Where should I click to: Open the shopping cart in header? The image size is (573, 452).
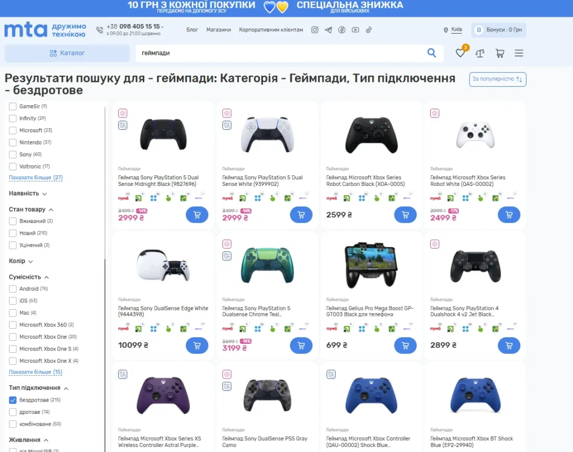pyautogui.click(x=500, y=53)
